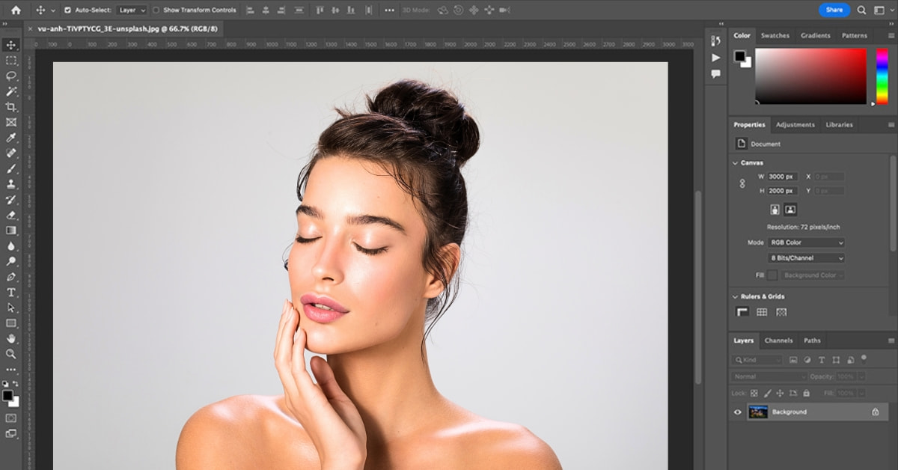Click the canvas width W field
The image size is (898, 470).
[782, 177]
